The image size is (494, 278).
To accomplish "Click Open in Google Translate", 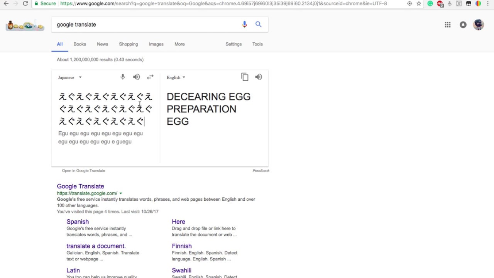I will 83,171.
